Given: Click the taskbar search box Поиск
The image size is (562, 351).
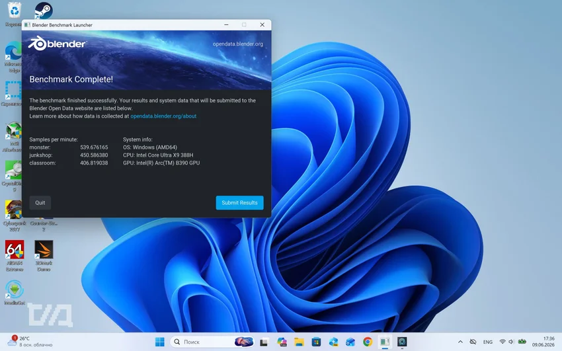Looking at the screenshot, I should [x=212, y=342].
